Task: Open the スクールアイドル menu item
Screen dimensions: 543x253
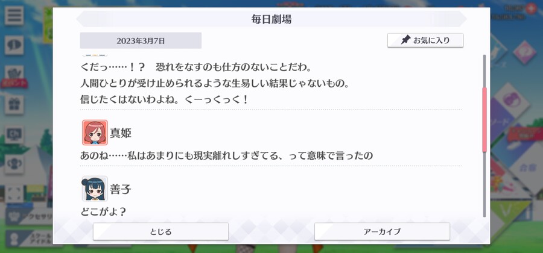Action: pos(31,238)
